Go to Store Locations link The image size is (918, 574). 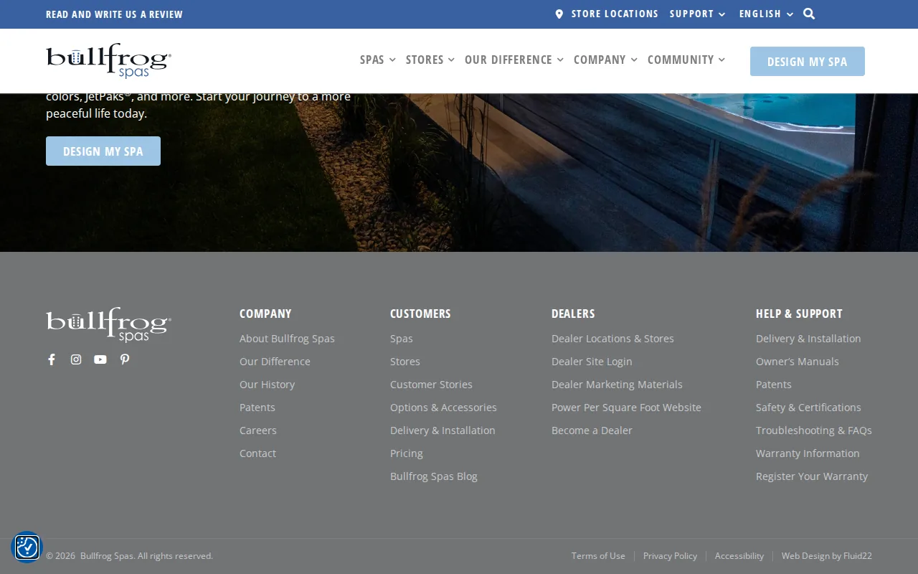(615, 14)
